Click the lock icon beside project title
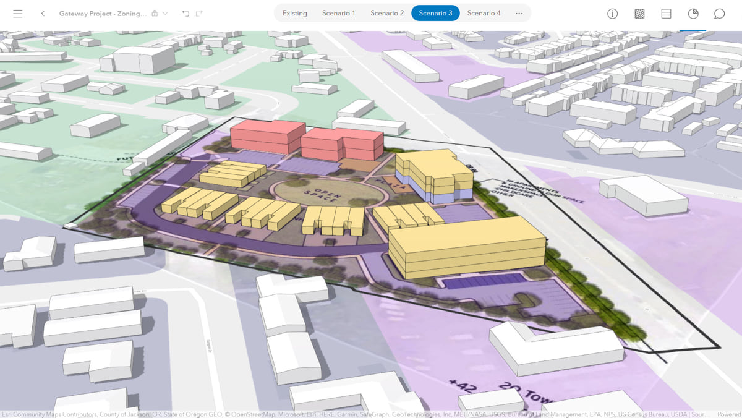Viewport: 742px width, 418px height. pyautogui.click(x=155, y=13)
